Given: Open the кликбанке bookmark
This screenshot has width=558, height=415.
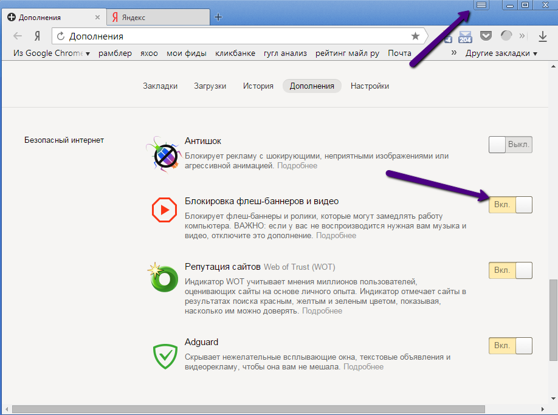Looking at the screenshot, I should (235, 53).
